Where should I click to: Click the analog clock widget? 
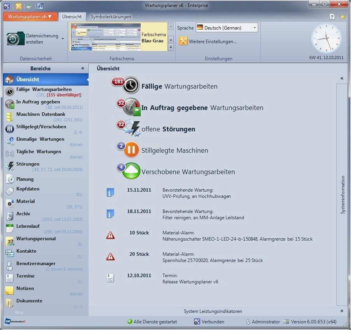click(326, 38)
